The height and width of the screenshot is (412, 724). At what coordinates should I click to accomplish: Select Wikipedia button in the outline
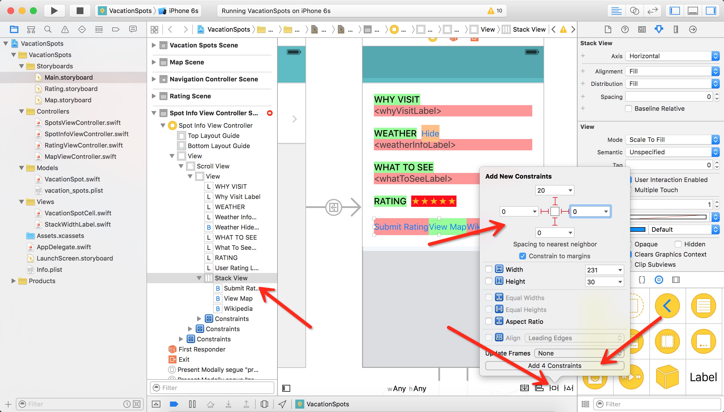pos(238,308)
